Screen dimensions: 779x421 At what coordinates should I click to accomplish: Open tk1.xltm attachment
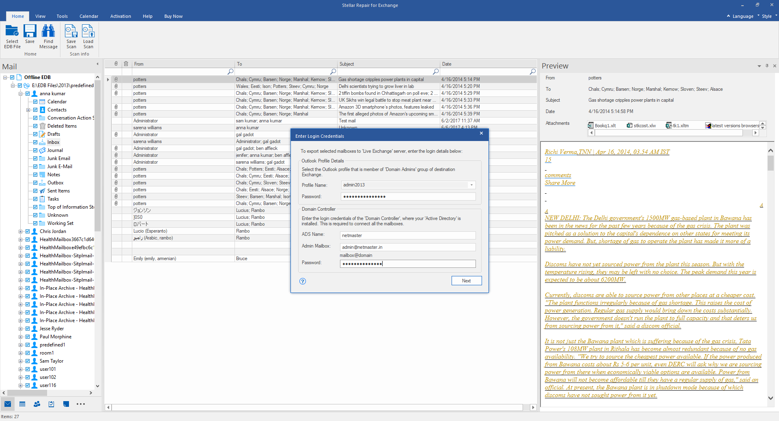click(x=677, y=126)
